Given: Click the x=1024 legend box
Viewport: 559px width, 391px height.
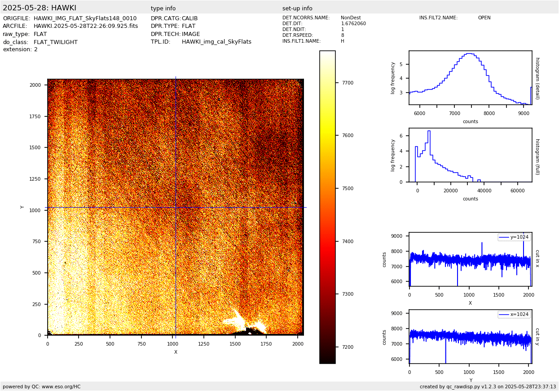Looking at the screenshot, I should point(514,315).
